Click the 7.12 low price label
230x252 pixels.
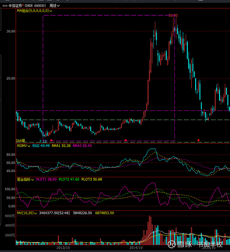pos(43,142)
